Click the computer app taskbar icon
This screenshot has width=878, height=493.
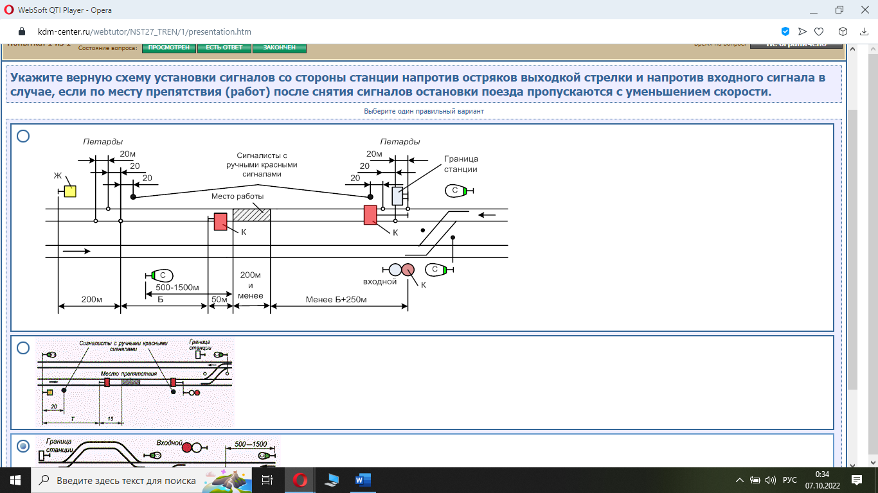click(x=332, y=480)
